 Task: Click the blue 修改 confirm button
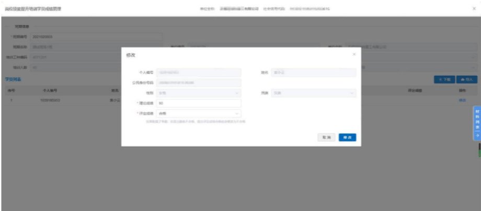[x=347, y=137]
